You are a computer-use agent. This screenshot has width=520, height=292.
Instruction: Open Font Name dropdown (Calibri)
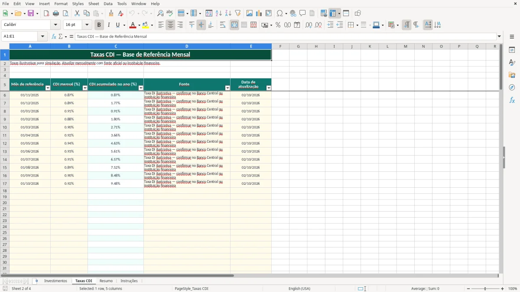tap(55, 25)
